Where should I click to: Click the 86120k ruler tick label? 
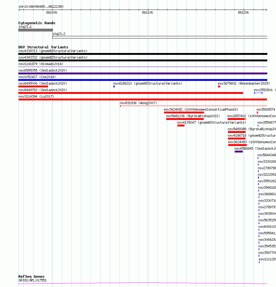[243, 12]
